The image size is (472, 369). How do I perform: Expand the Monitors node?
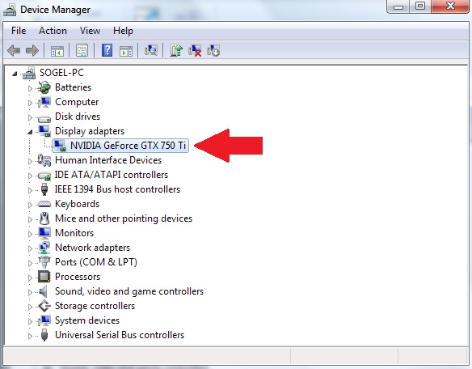[x=30, y=234]
